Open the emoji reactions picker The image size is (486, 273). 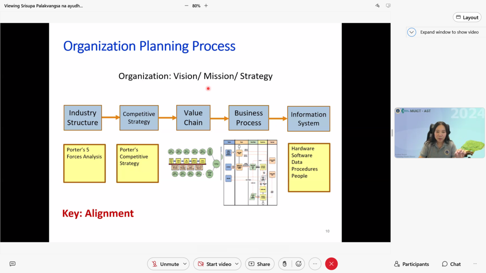pyautogui.click(x=298, y=264)
